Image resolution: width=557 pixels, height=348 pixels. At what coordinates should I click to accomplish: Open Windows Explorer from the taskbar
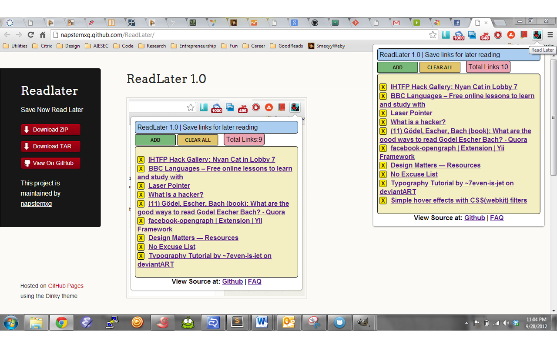tap(36, 323)
